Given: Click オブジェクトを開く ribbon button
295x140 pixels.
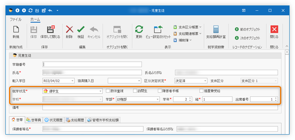Looking at the screenshot, I should point(117,32).
